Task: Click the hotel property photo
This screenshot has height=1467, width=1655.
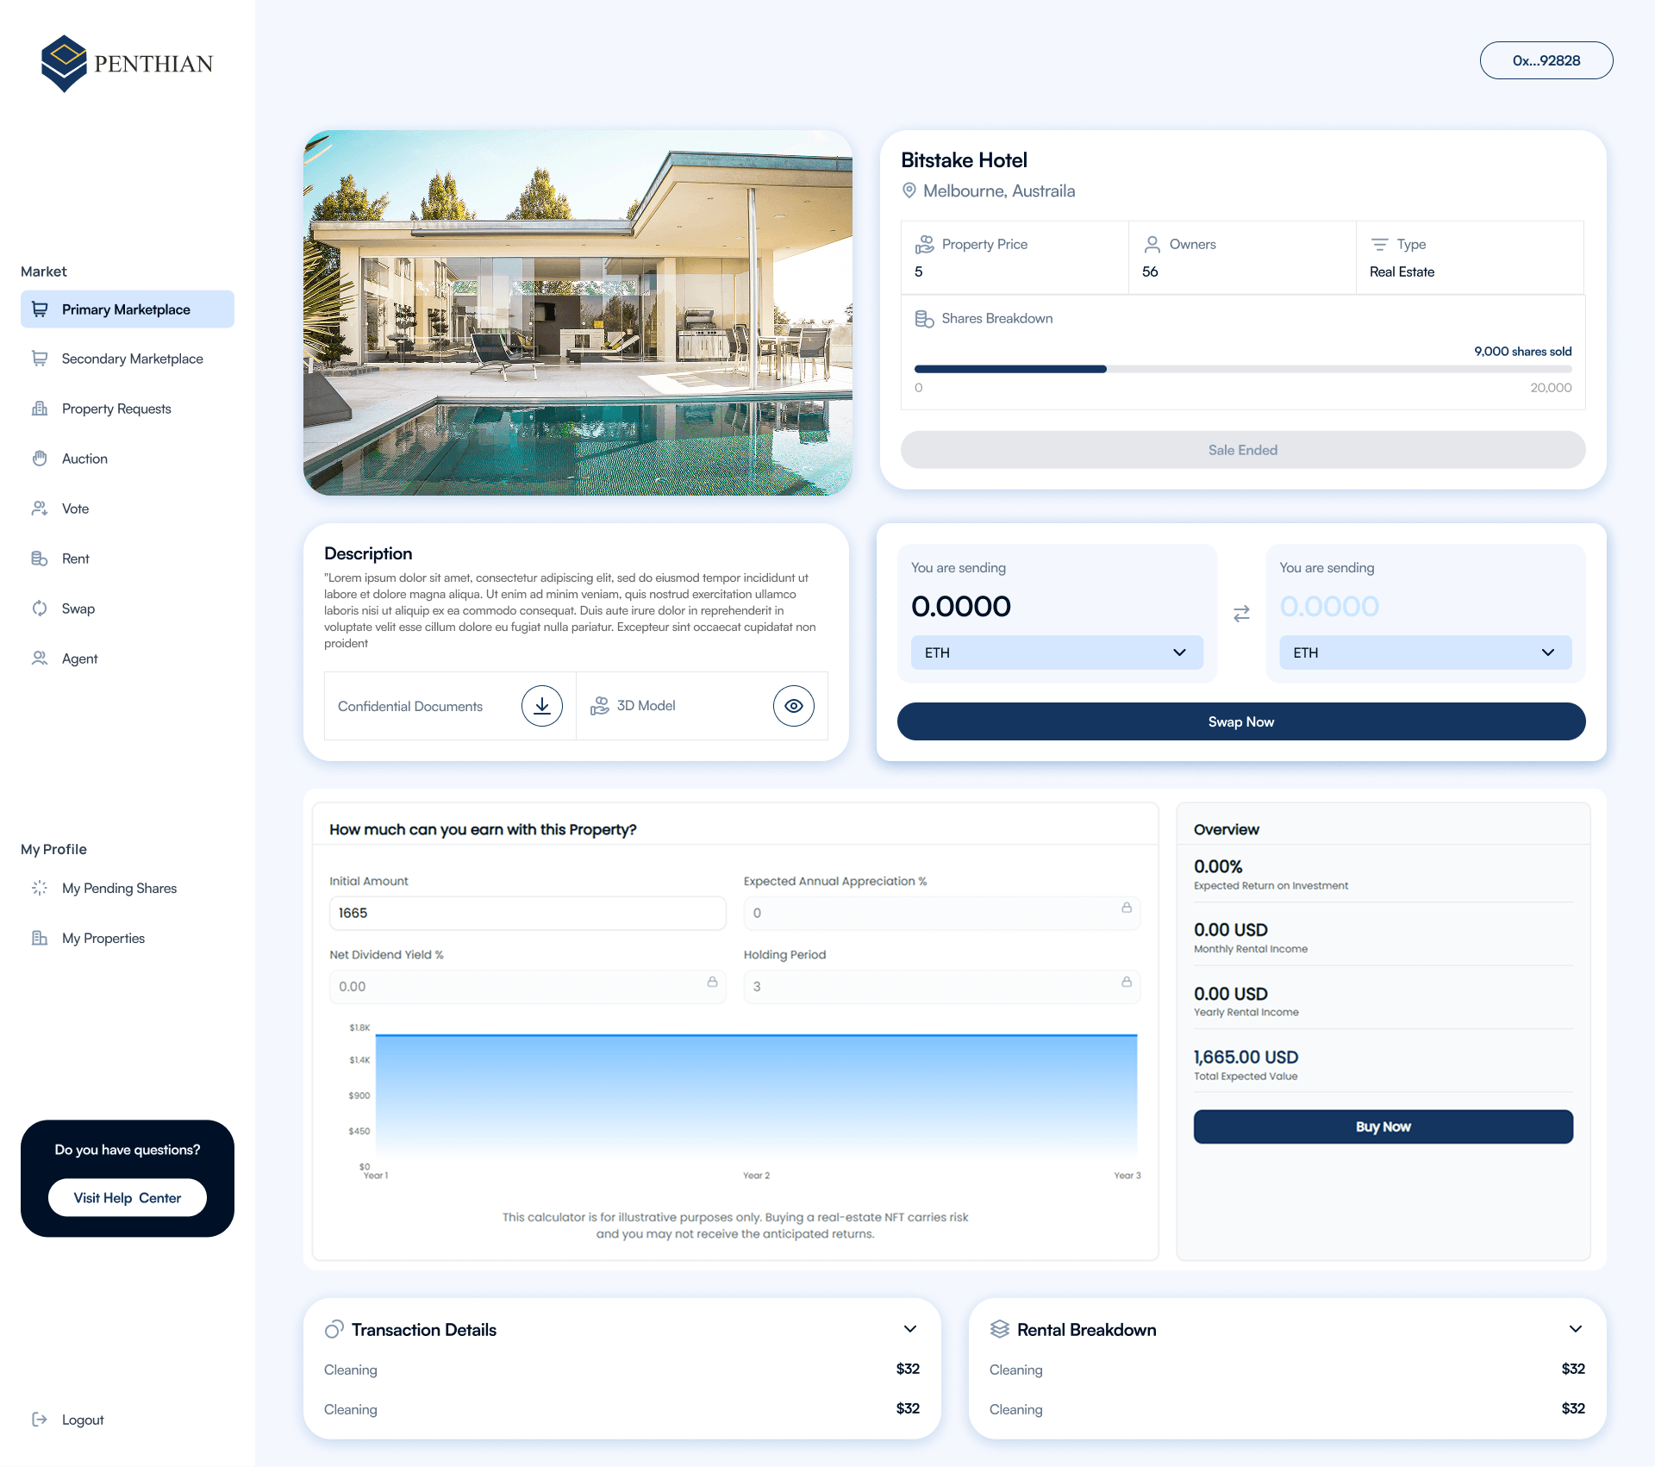Action: click(x=578, y=313)
